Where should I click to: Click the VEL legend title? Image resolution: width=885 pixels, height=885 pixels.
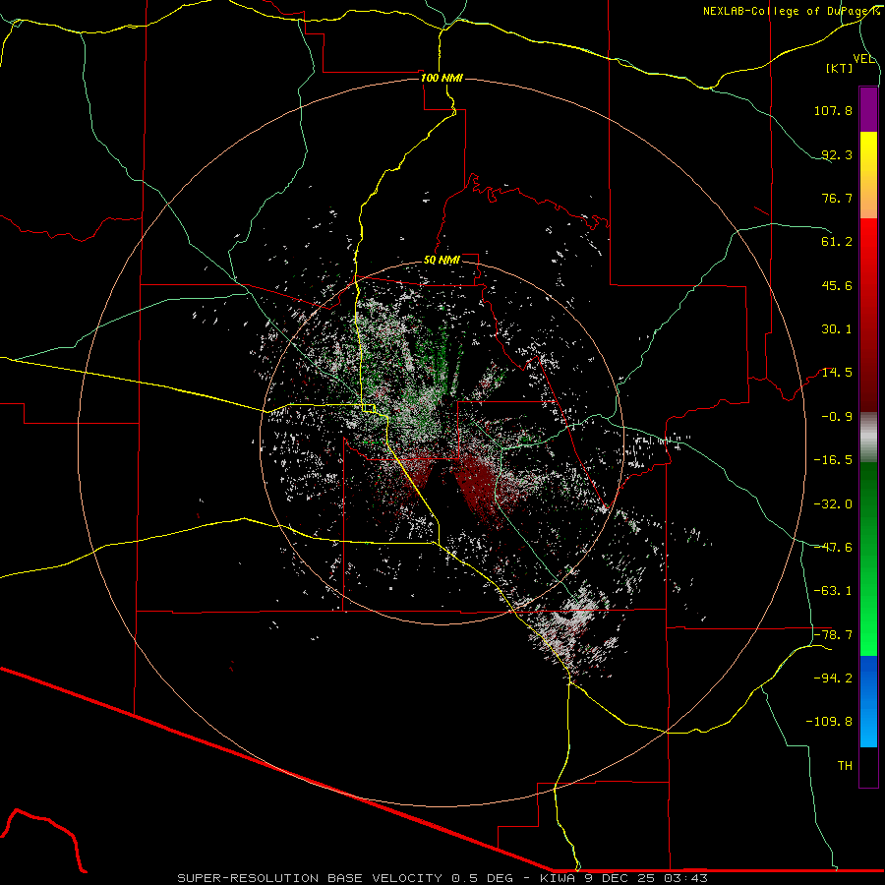tap(864, 59)
